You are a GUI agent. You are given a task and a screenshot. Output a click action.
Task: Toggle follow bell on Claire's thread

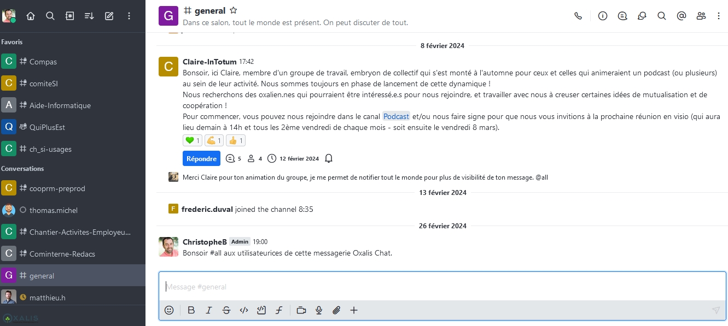pyautogui.click(x=329, y=159)
